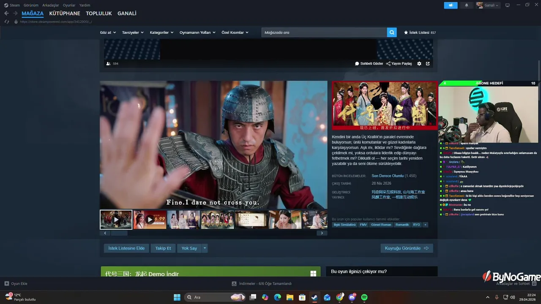Image resolution: width=541 pixels, height=304 pixels.
Task: Click the magnifier search button in store
Action: (392, 33)
